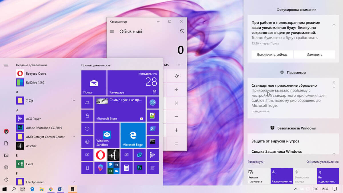The image size is (343, 193).
Task: Open the Calculator navigation hamburger menu
Action: coord(112,31)
